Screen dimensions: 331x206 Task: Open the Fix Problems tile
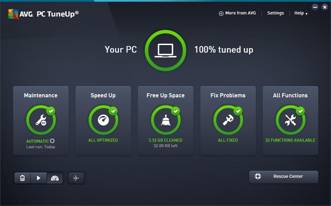click(228, 121)
